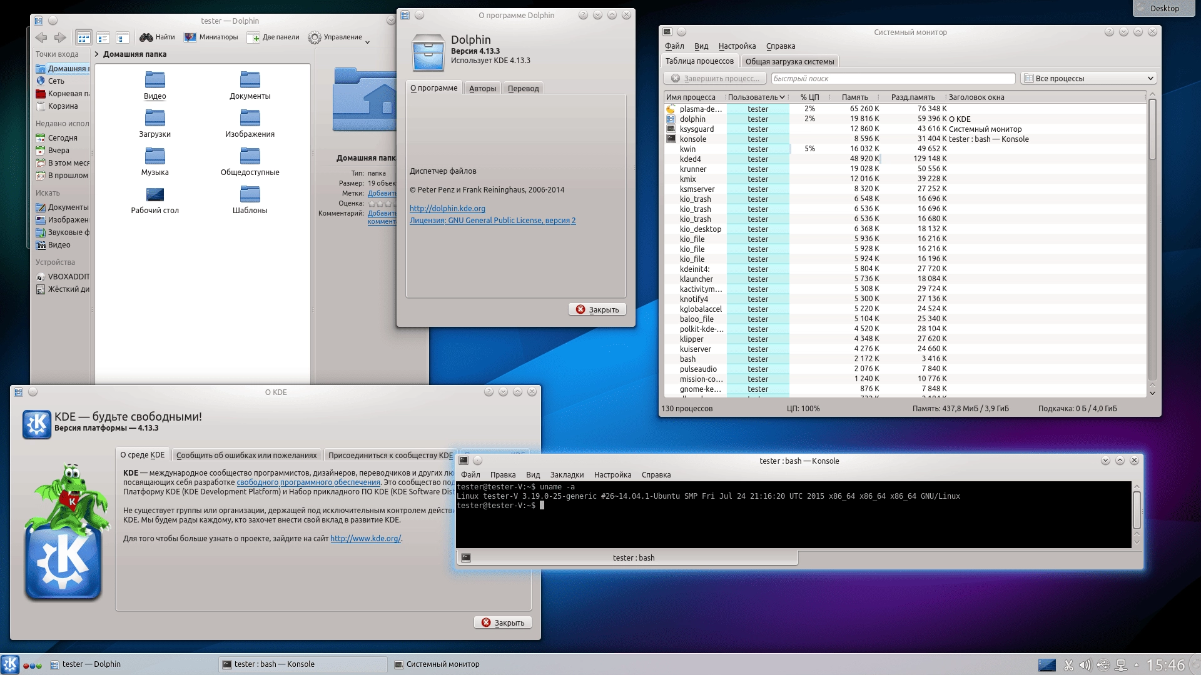Open Справка menu in System Monitor
This screenshot has width=1201, height=675.
point(780,46)
